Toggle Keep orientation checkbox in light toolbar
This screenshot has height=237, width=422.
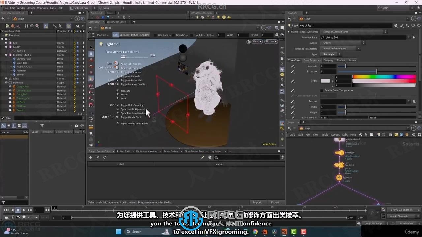pos(156,35)
